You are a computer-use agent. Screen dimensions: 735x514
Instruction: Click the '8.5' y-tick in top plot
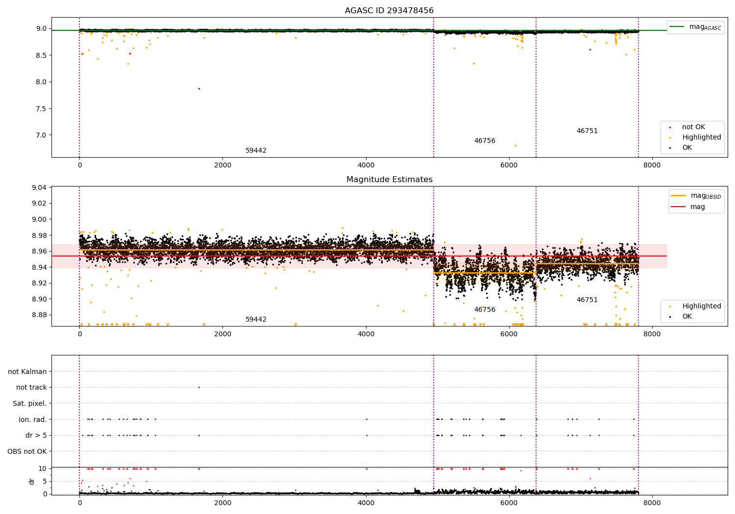point(41,55)
